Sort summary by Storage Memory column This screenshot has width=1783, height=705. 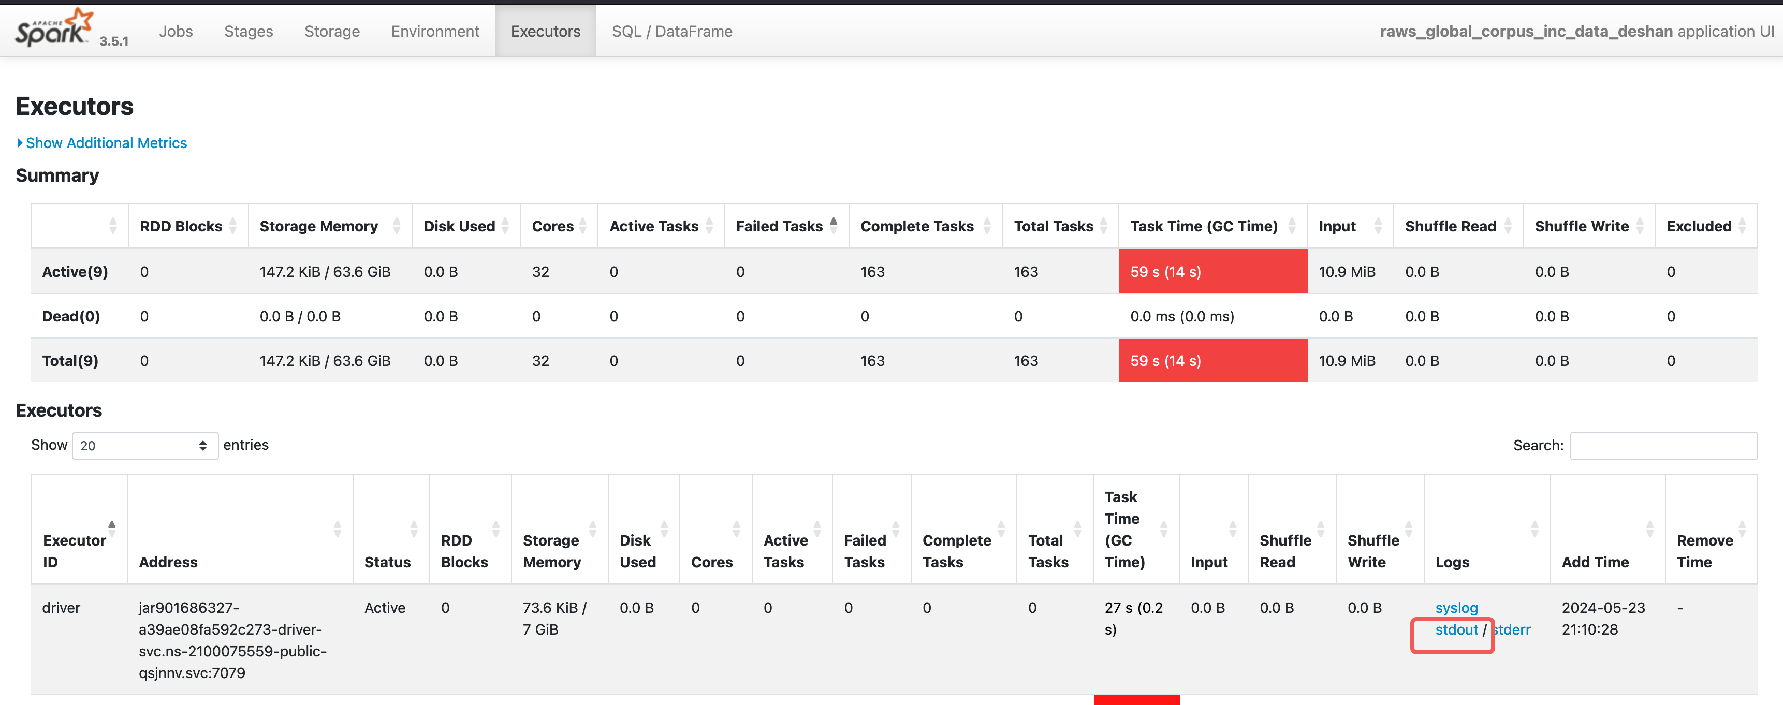pos(330,226)
